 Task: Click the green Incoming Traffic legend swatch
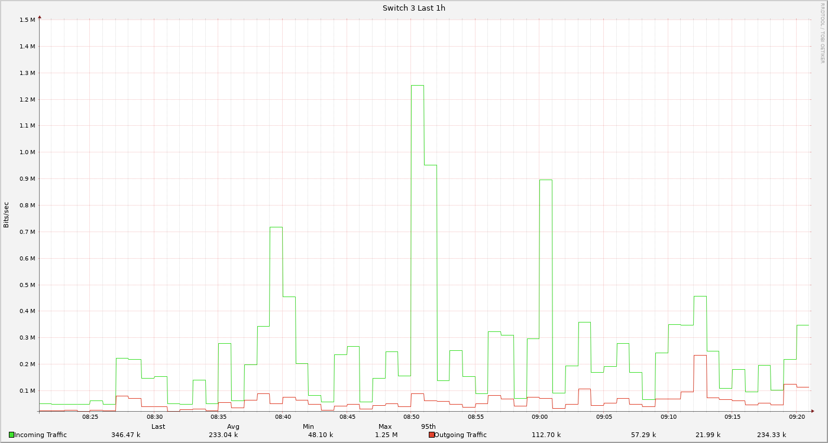click(x=11, y=435)
